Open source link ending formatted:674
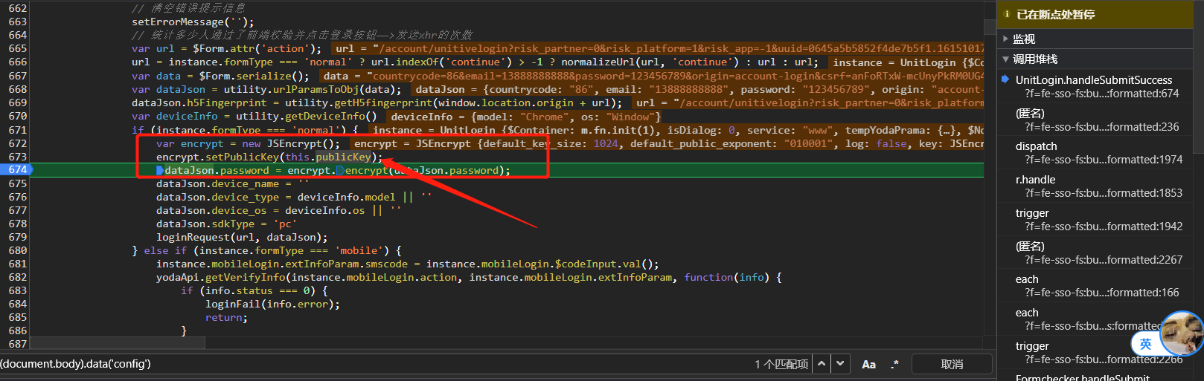This screenshot has height=381, width=1204. (x=1102, y=94)
